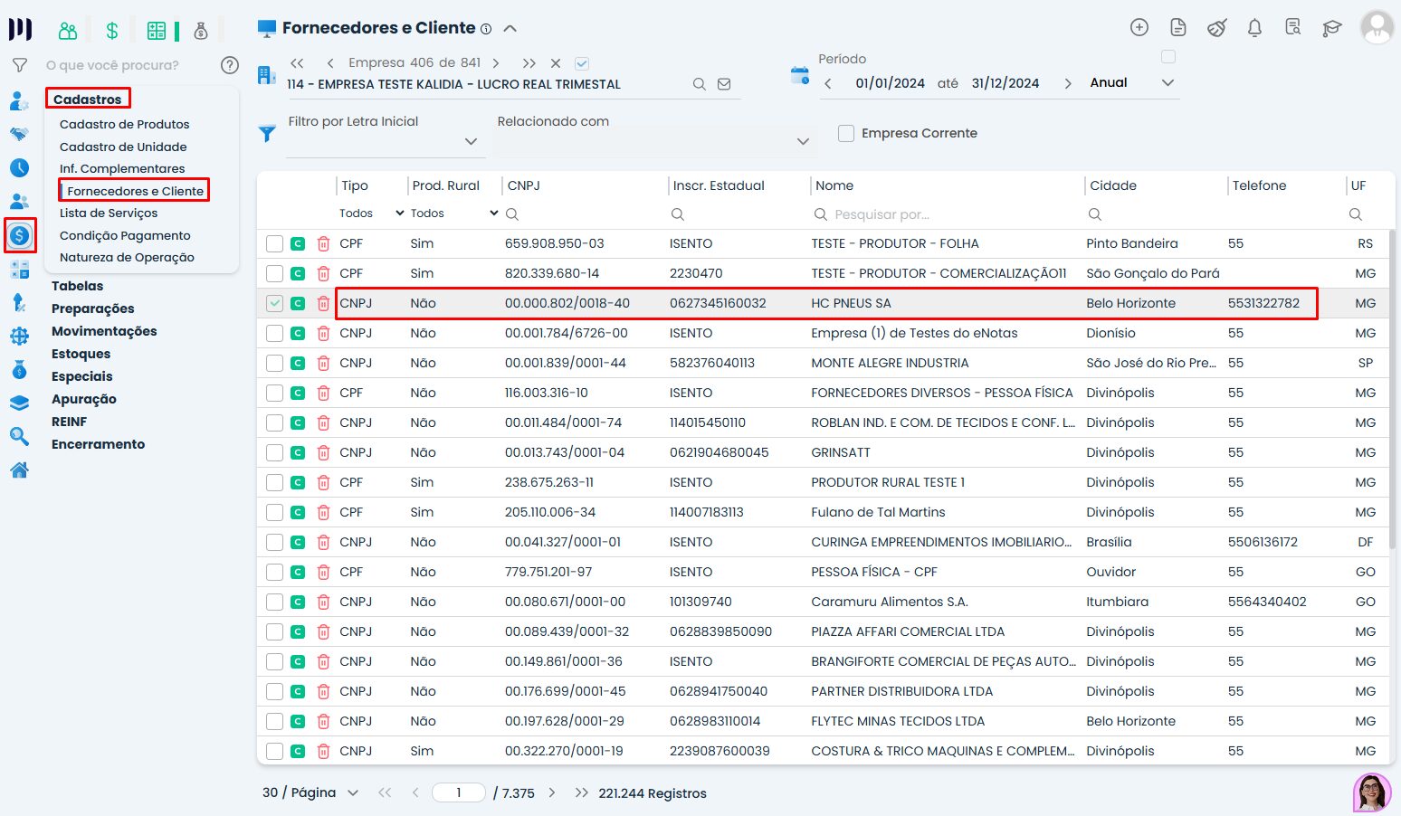Click the broom cleanup icon in the toolbar
The height and width of the screenshot is (816, 1401).
1216,28
